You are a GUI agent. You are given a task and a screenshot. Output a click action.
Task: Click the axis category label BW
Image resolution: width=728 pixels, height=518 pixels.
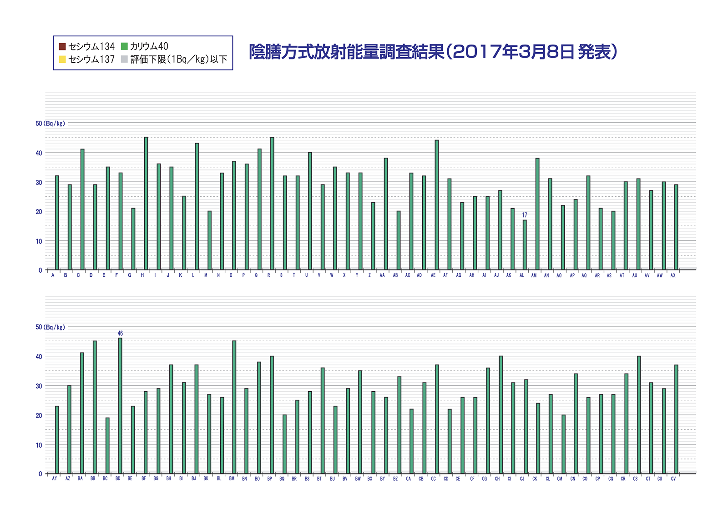click(358, 479)
